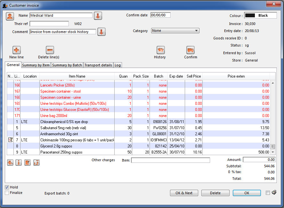Screen dimensions: 284x208
Task: Switch to the Summary by Batch tab
Action: 67,65
